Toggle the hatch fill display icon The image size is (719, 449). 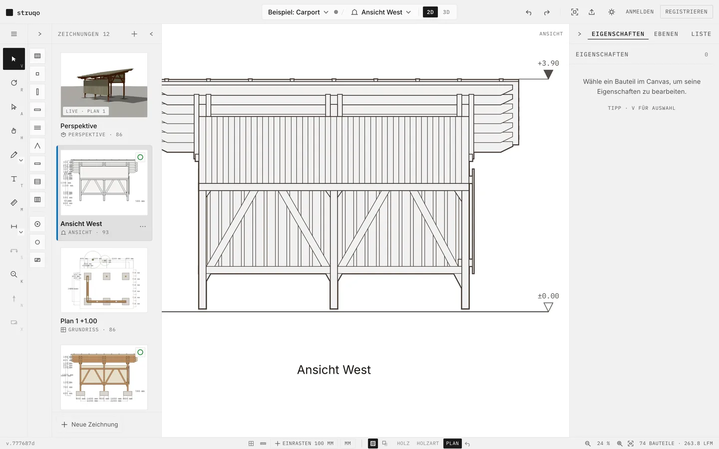373,444
